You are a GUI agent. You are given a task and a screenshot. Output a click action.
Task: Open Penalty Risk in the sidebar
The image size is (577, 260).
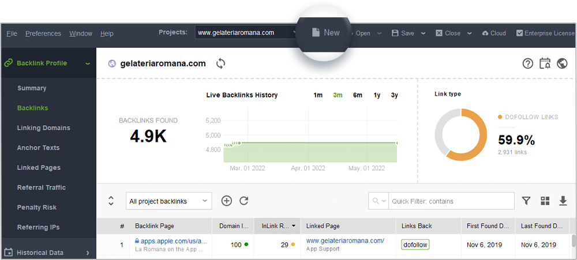[x=37, y=208]
